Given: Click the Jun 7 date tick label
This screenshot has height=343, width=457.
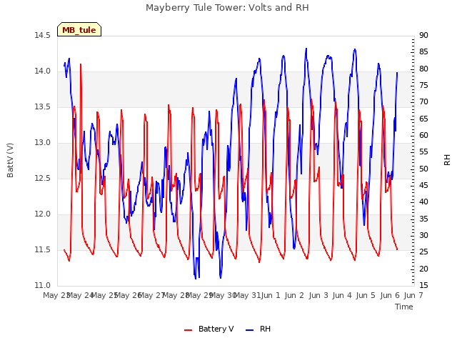Looking at the screenshot, I should pyautogui.click(x=413, y=295).
